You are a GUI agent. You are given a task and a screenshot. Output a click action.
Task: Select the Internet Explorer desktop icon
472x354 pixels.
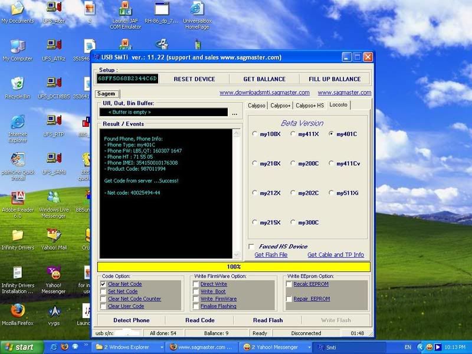[18, 129]
